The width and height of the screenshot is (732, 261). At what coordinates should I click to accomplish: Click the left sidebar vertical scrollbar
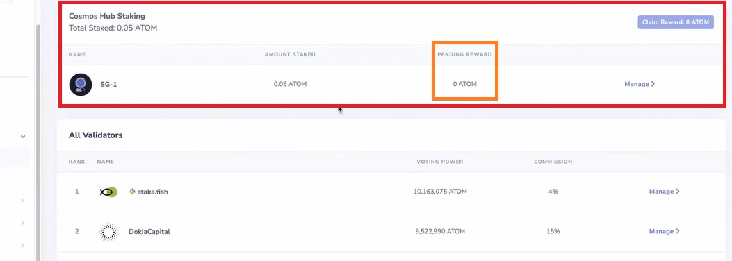coord(38,140)
